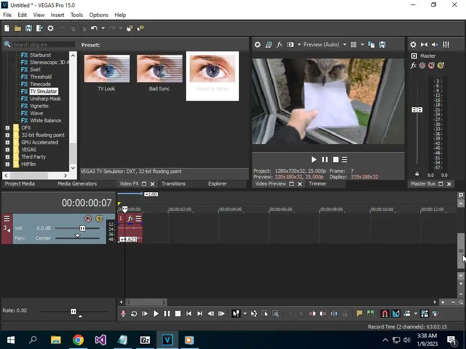The height and width of the screenshot is (349, 466).
Task: Pause the video preview
Action: pyautogui.click(x=325, y=160)
